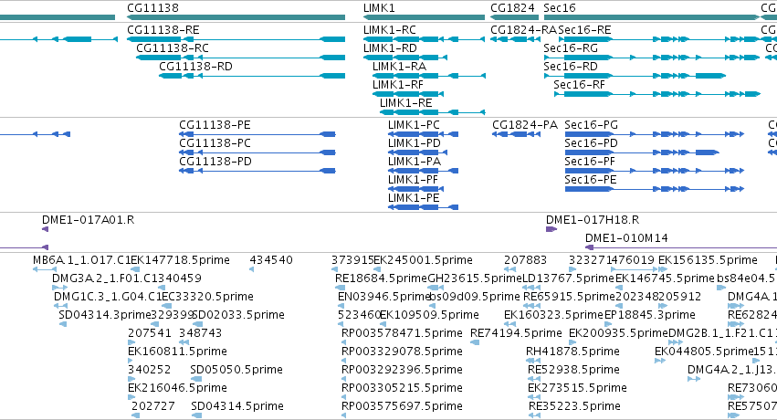
Task: Click the RP003292396.5prime EST label
Action: click(x=402, y=370)
